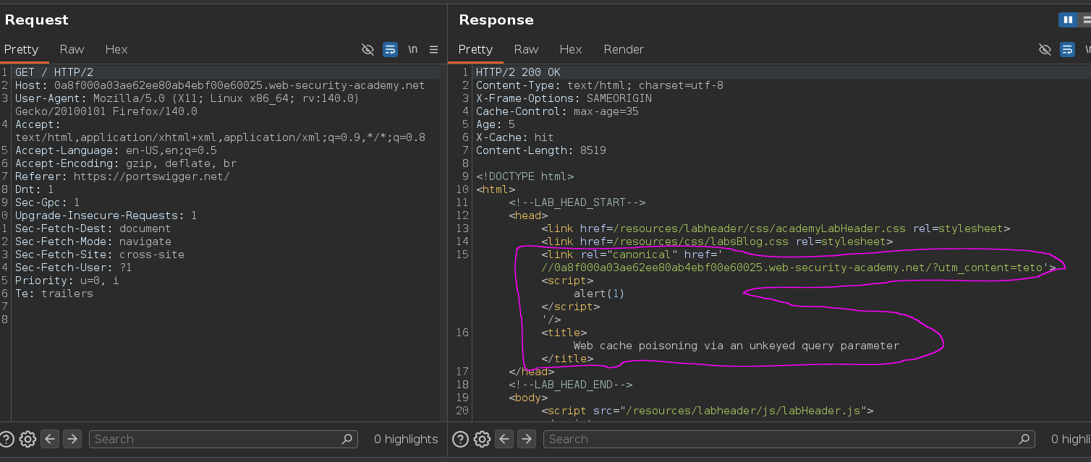The width and height of the screenshot is (1091, 462).
Task: Click the Request panel heading
Action: 36,20
